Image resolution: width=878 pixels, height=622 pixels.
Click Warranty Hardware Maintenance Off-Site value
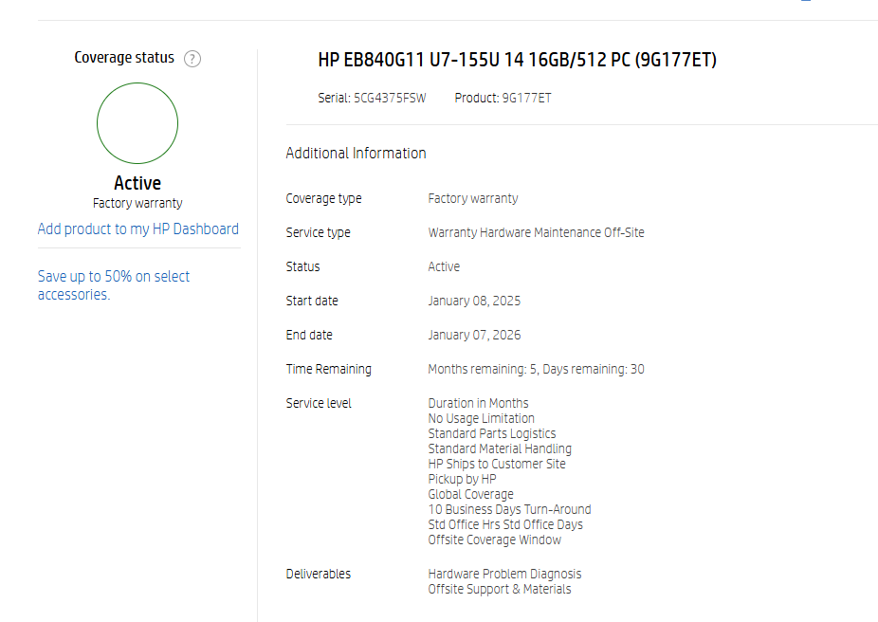(x=537, y=233)
